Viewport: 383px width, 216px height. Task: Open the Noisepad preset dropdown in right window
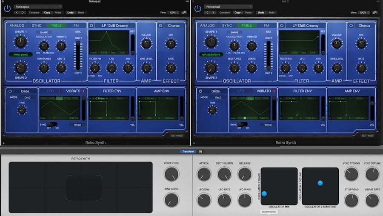(x=229, y=6)
